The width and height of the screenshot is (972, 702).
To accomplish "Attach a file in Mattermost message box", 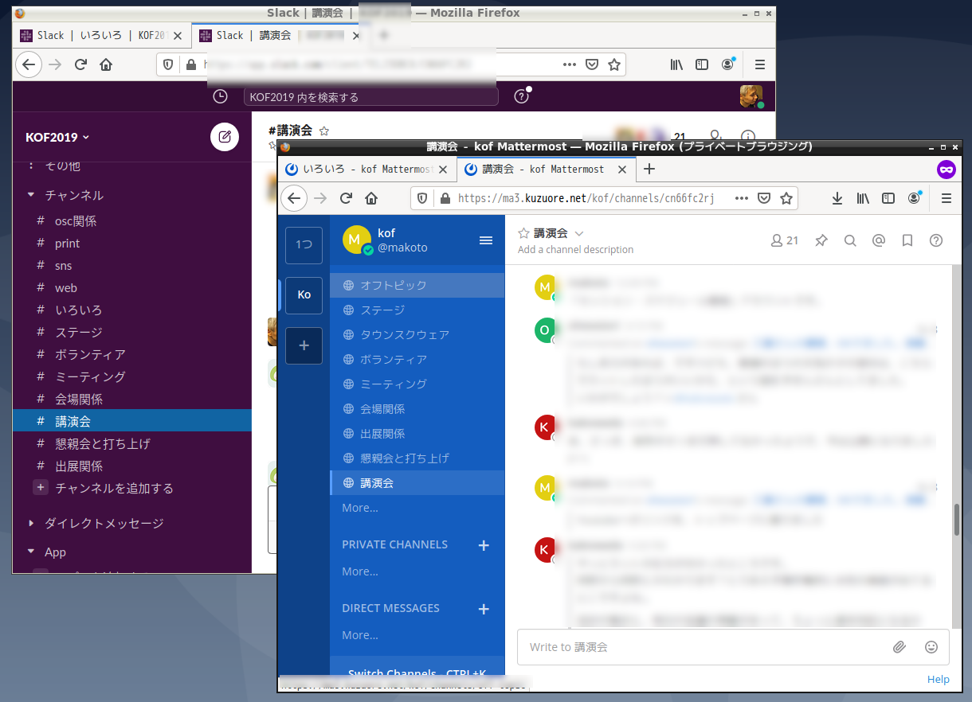I will click(899, 647).
